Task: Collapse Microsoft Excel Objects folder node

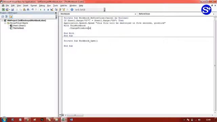Action: coord(5,23)
